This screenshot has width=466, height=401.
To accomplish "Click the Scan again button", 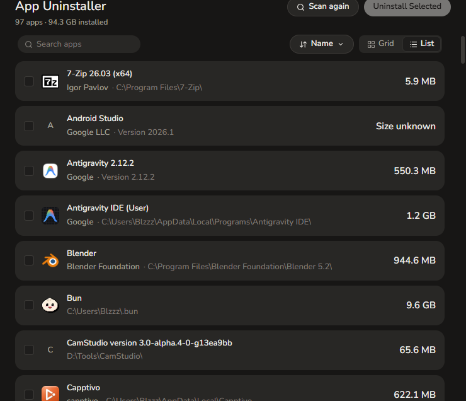I will [323, 7].
